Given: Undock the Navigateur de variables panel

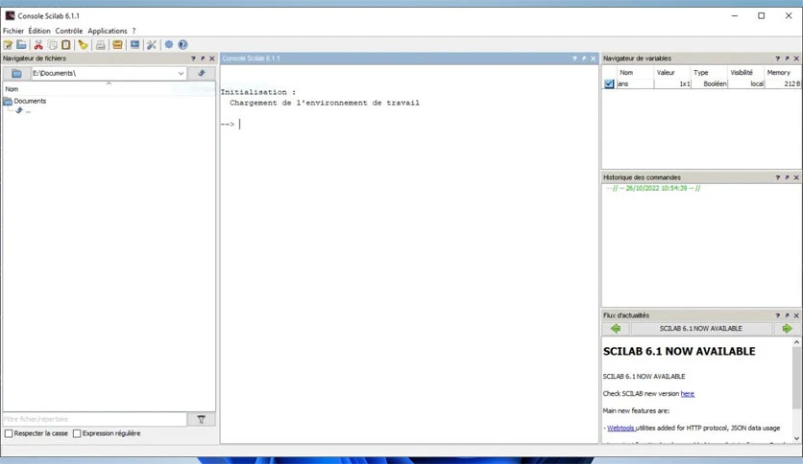Looking at the screenshot, I should 787,58.
